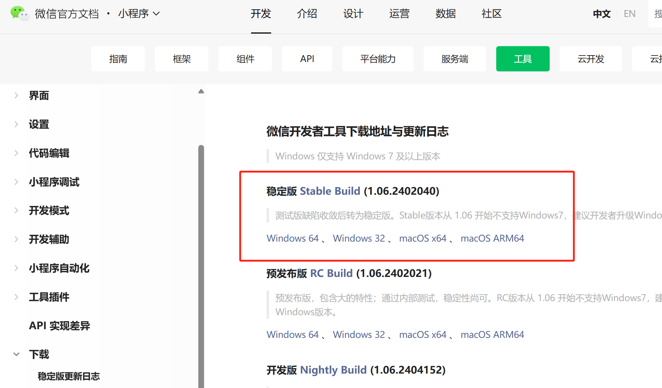This screenshot has width=662, height=388.
Task: Download Stable Build Windows 32
Action: pyautogui.click(x=359, y=238)
